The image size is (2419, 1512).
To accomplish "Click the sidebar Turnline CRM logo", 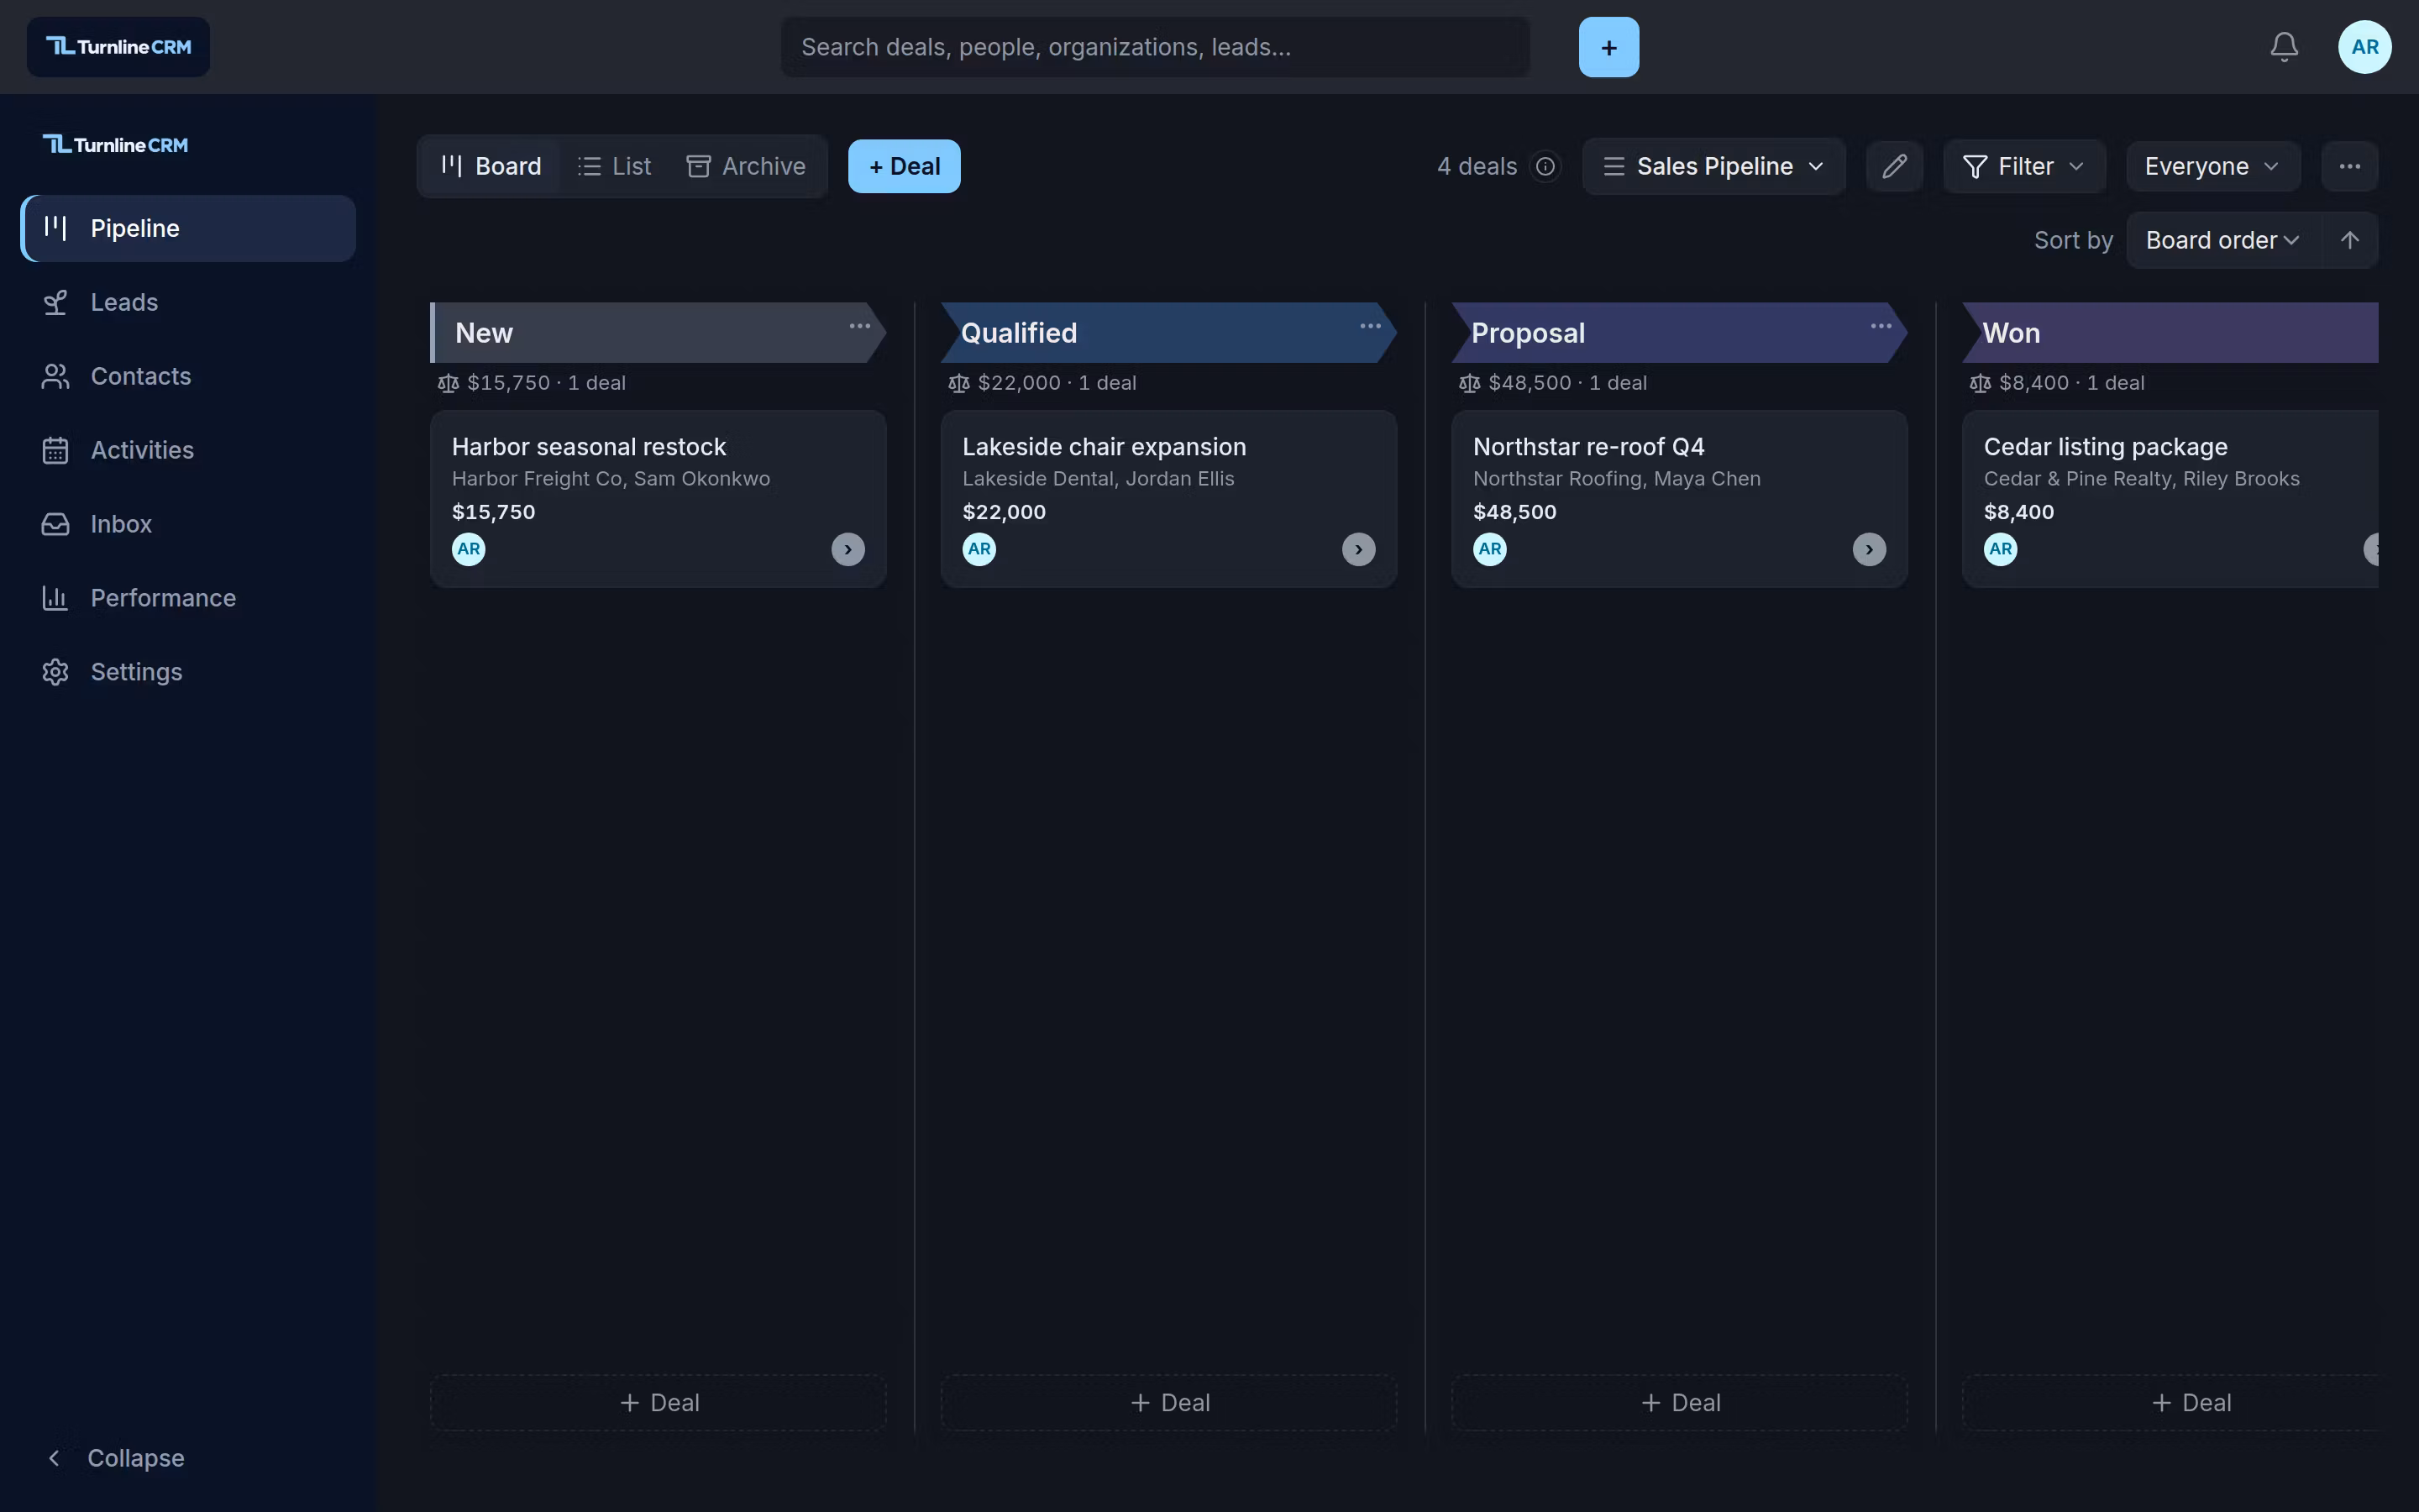I will (115, 145).
